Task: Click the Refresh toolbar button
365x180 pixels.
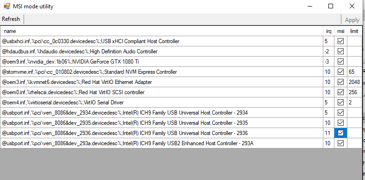Action: (11, 19)
